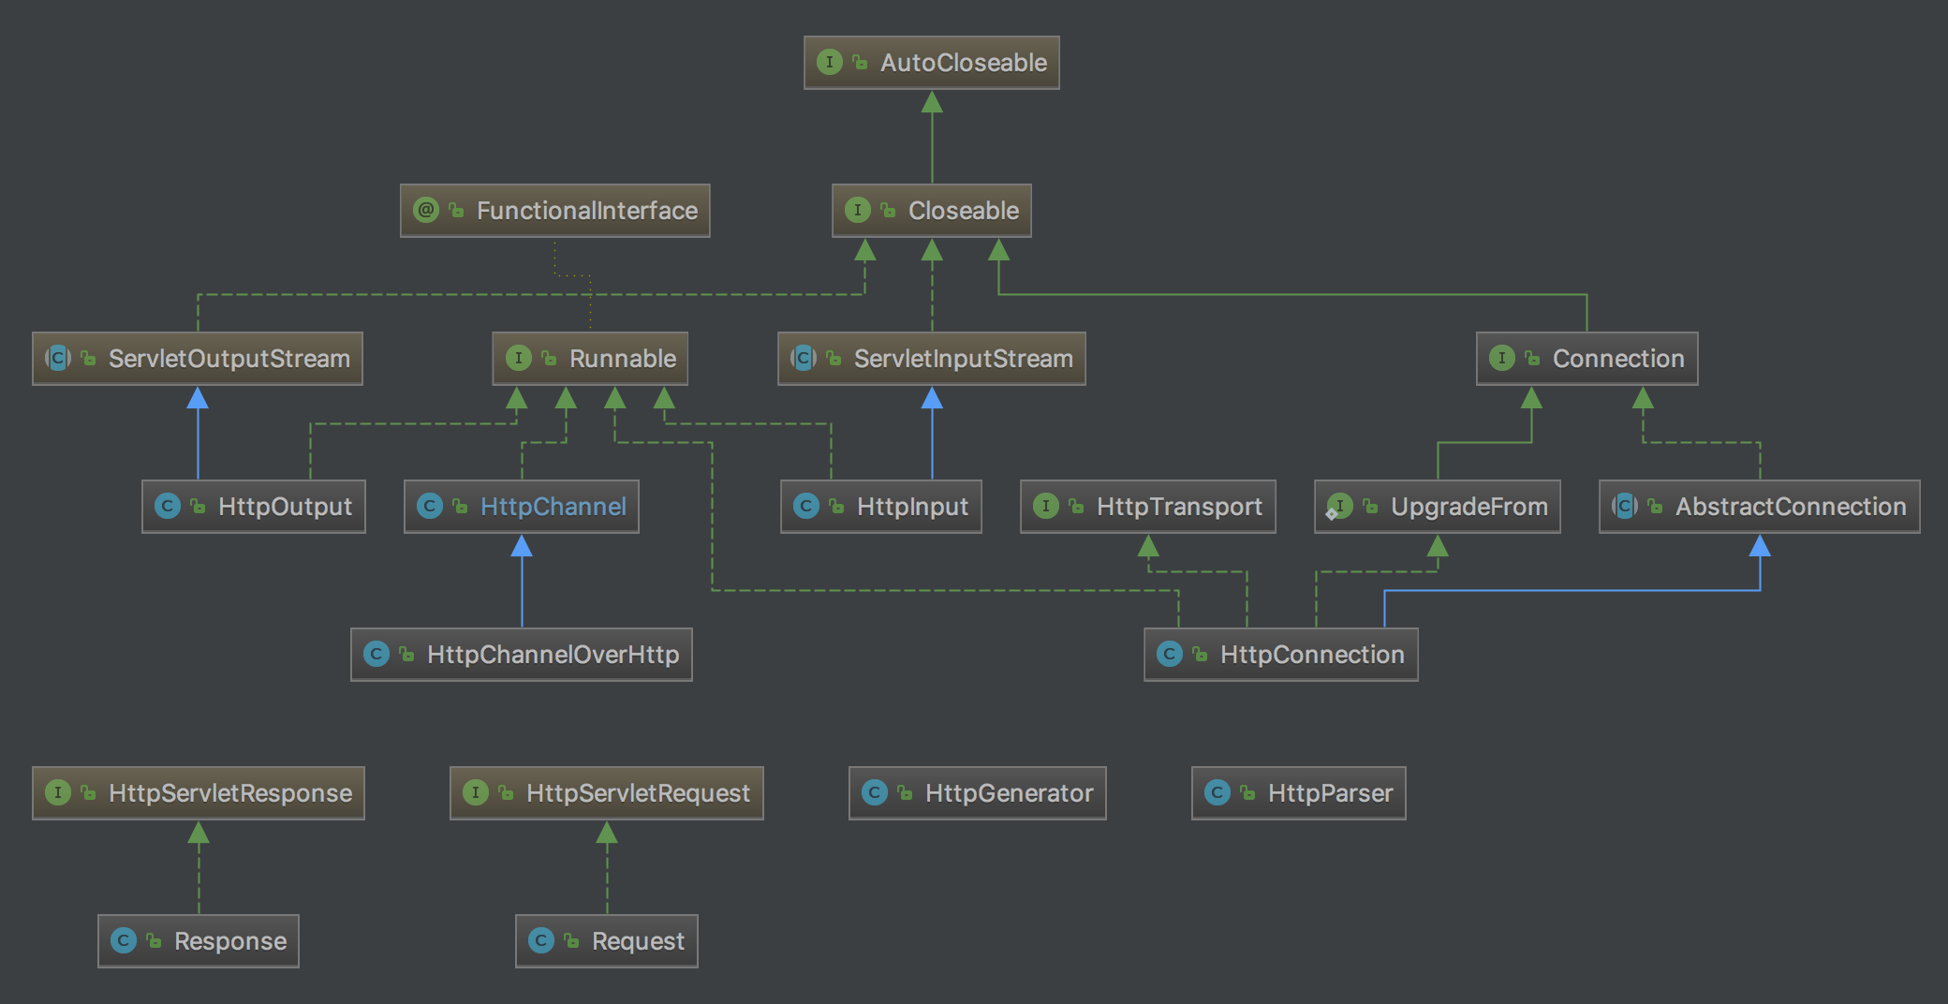Click the interface icon on AutoCloseable node
Viewport: 1948px width, 1004px height.
pyautogui.click(x=829, y=63)
